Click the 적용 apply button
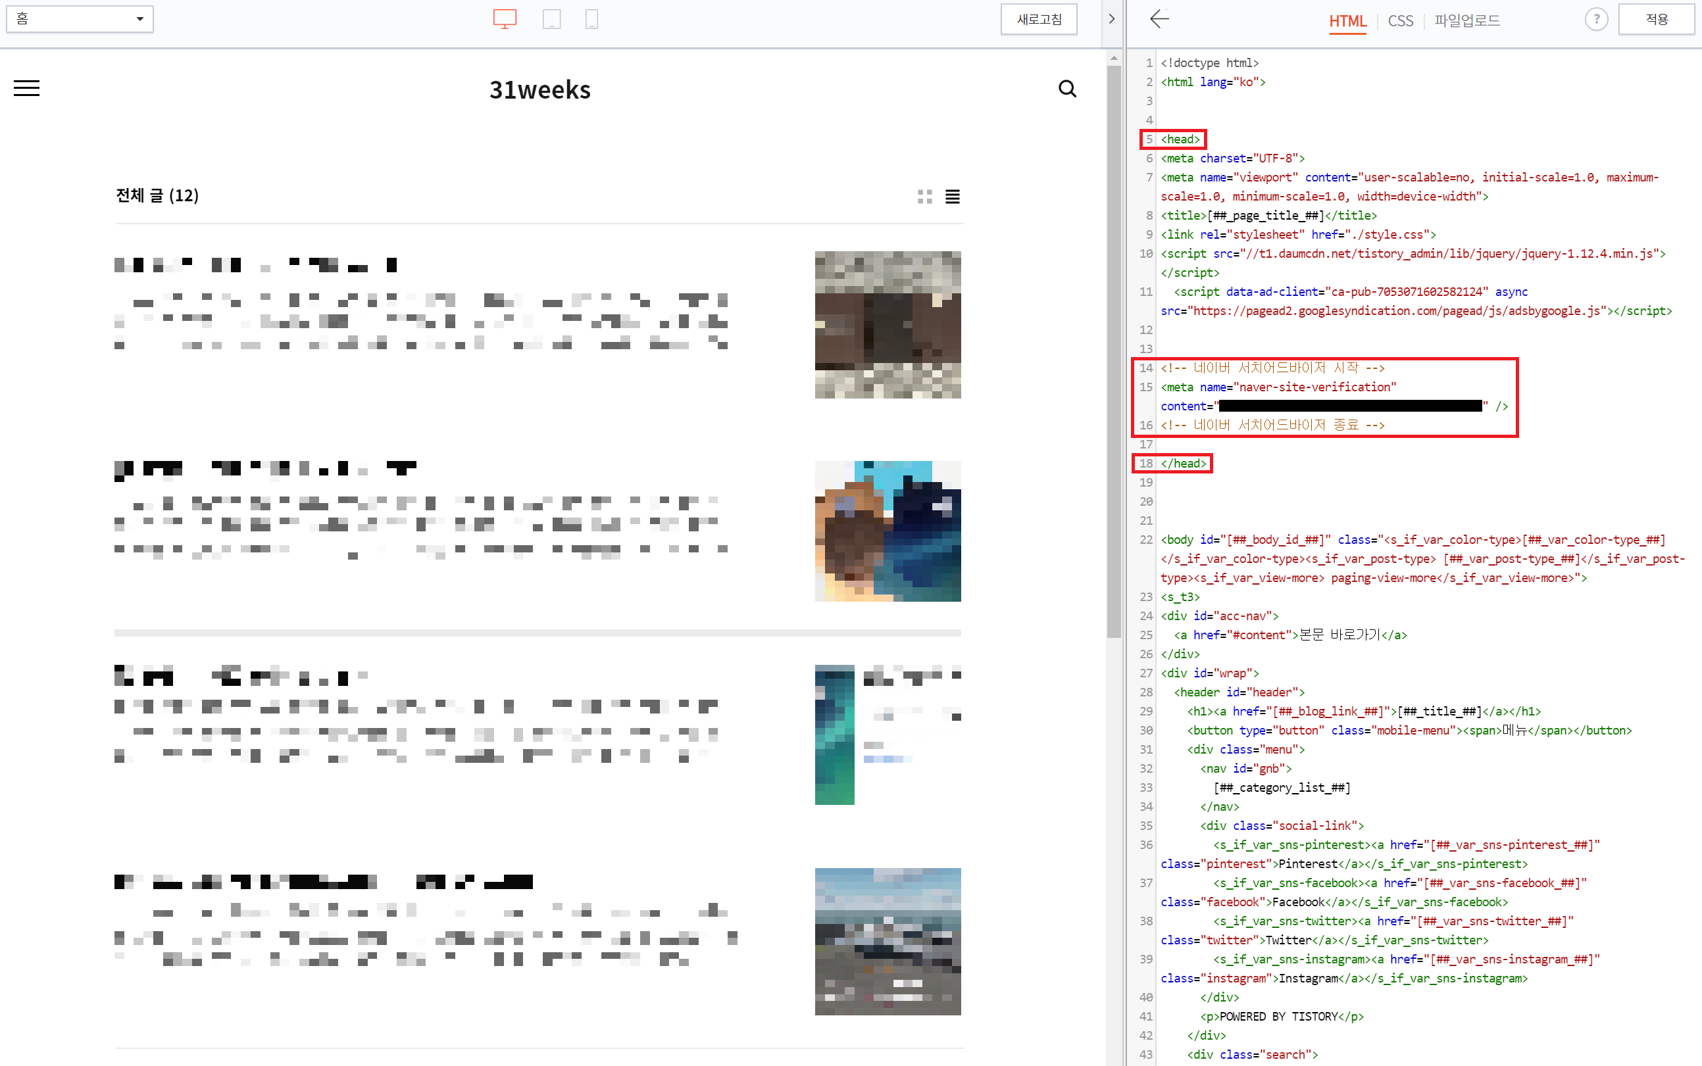The height and width of the screenshot is (1066, 1702). click(1655, 19)
